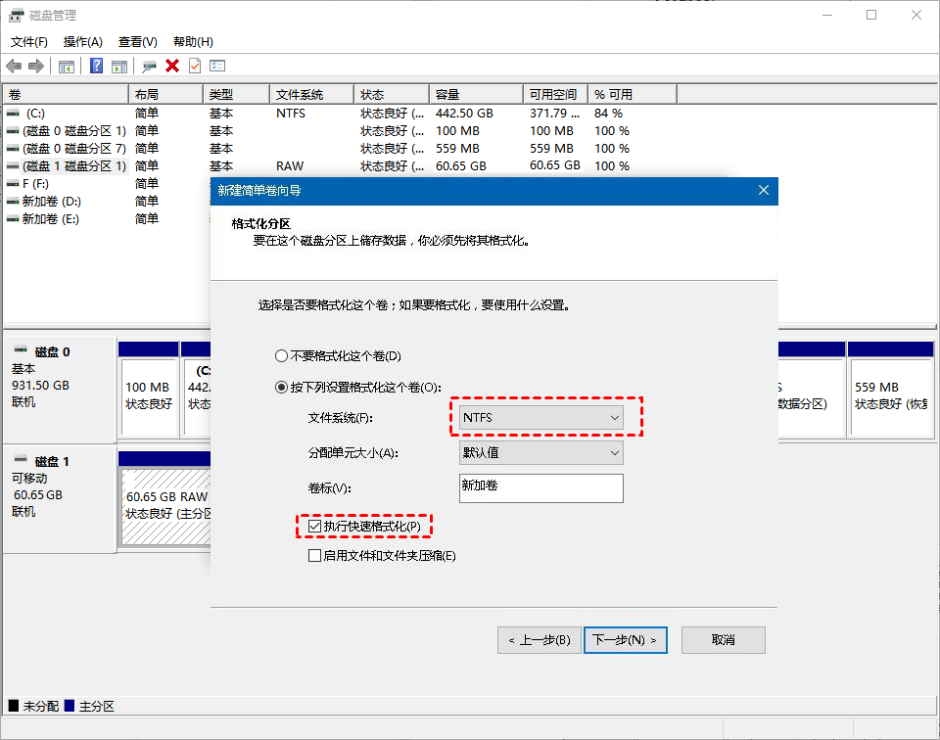Open the 文件系统 NTFS dropdown
940x740 pixels.
[x=541, y=418]
